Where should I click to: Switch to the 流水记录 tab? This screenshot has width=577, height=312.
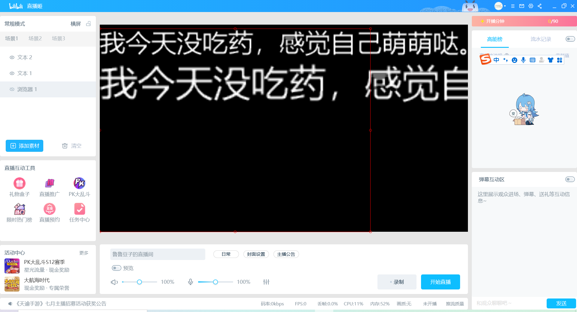[541, 39]
